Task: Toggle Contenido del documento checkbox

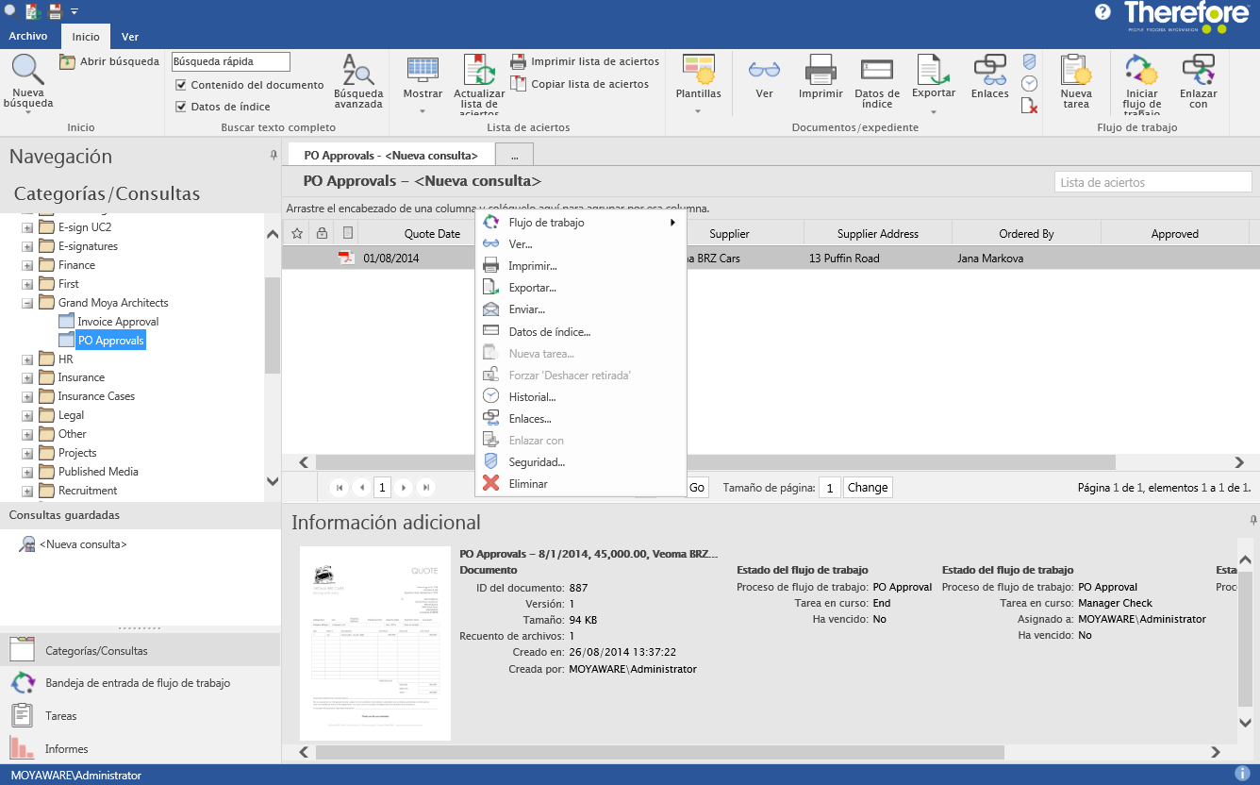Action: [181, 85]
